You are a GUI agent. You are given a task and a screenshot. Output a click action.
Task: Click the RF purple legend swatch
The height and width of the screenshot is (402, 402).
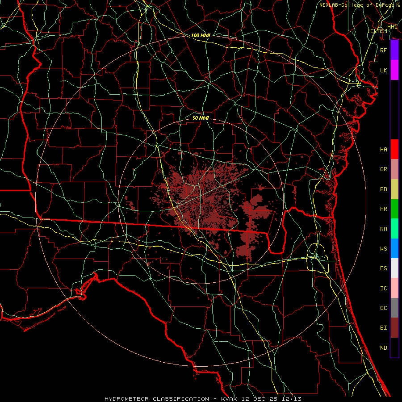point(394,50)
